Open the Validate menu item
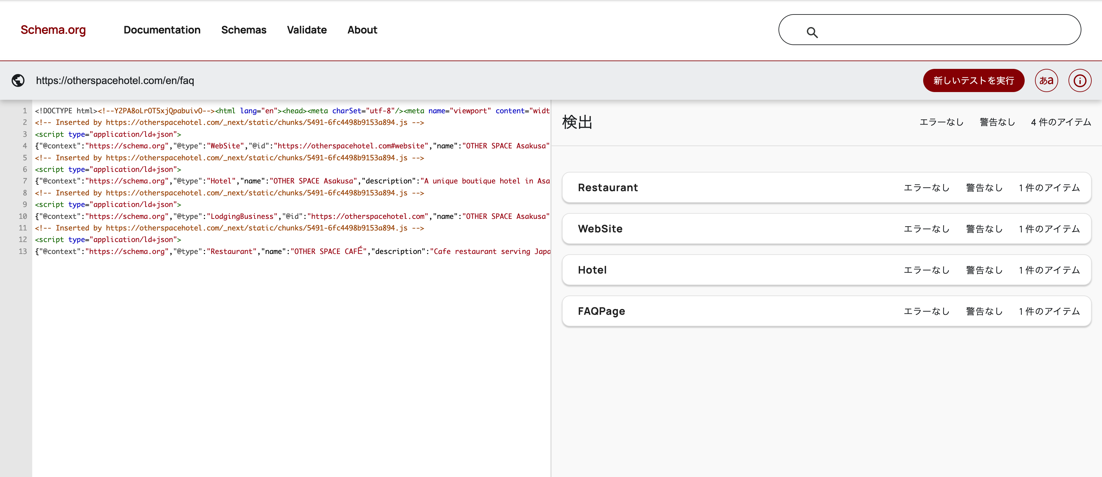Viewport: 1102px width, 477px height. pos(307,30)
